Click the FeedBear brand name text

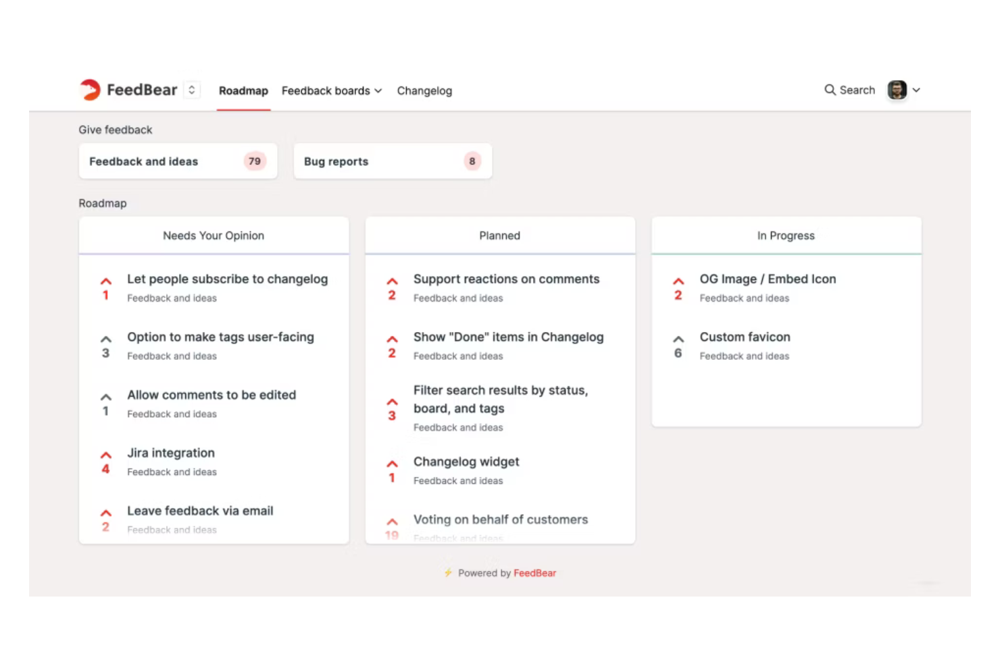(142, 90)
